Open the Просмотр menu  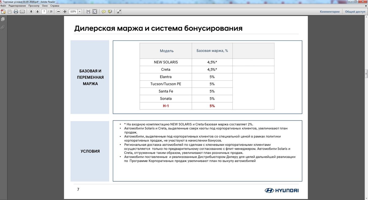pos(34,6)
